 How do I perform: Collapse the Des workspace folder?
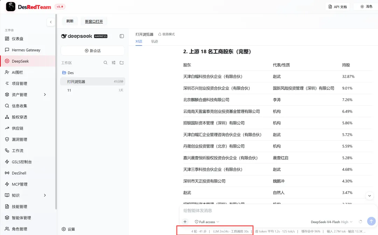(68, 73)
